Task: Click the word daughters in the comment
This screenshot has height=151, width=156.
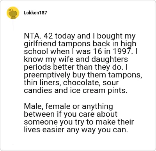Action: pyautogui.click(x=110, y=60)
